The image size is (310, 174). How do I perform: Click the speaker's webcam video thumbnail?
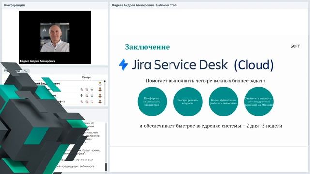click(x=55, y=37)
